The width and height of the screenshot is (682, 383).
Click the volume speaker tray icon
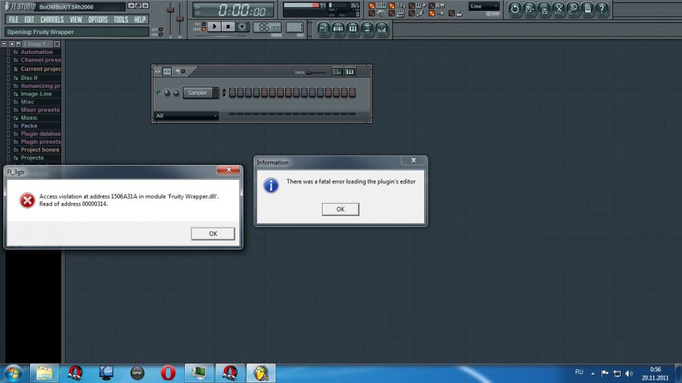[629, 373]
